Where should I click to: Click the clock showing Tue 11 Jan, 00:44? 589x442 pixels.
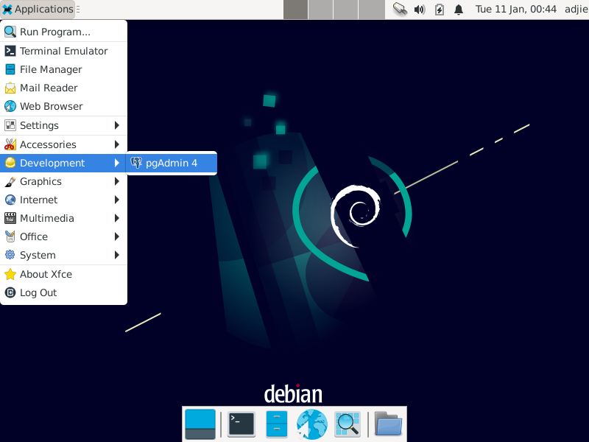click(516, 9)
